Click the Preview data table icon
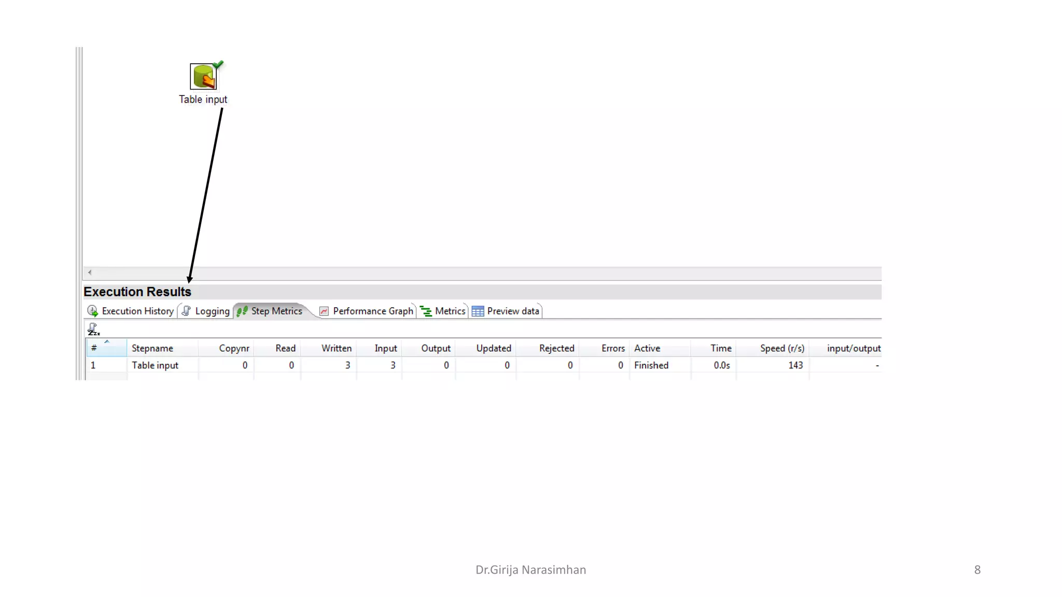 (478, 311)
